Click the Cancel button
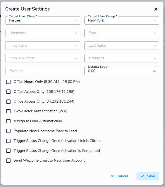The height and width of the screenshot is (187, 165). click(119, 176)
